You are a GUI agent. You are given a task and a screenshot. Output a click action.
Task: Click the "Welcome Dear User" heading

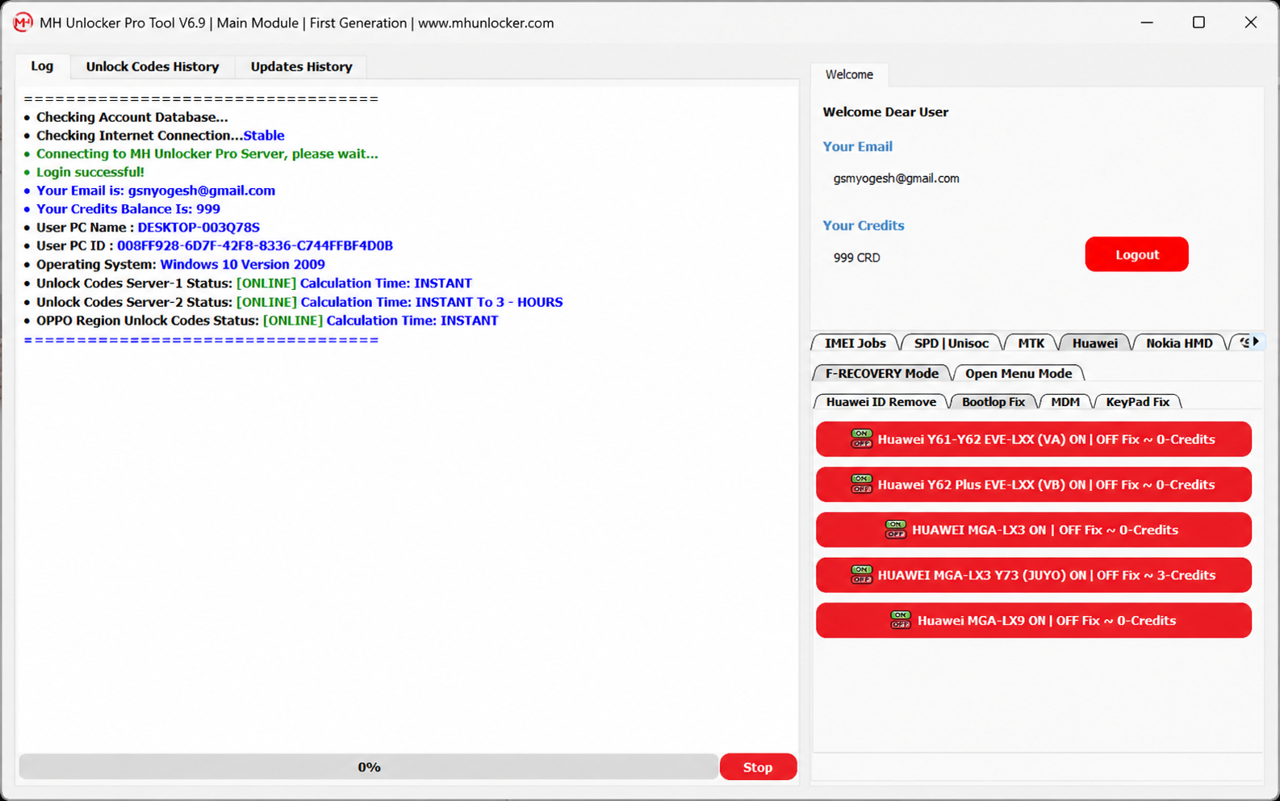pyautogui.click(x=885, y=112)
